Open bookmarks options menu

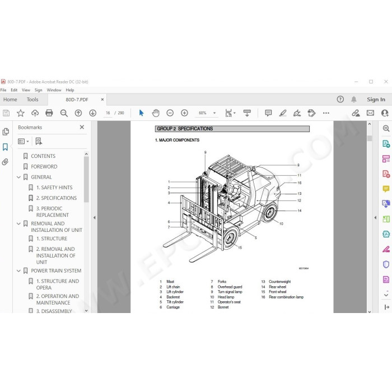click(24, 142)
